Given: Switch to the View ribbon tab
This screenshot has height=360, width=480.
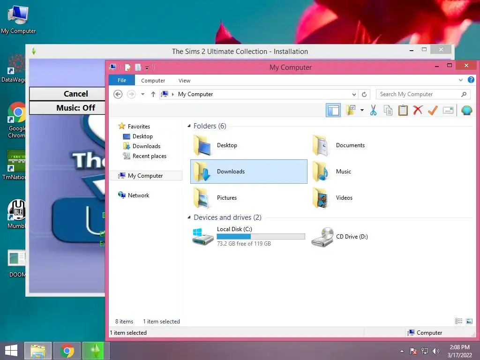Looking at the screenshot, I should coord(184,81).
